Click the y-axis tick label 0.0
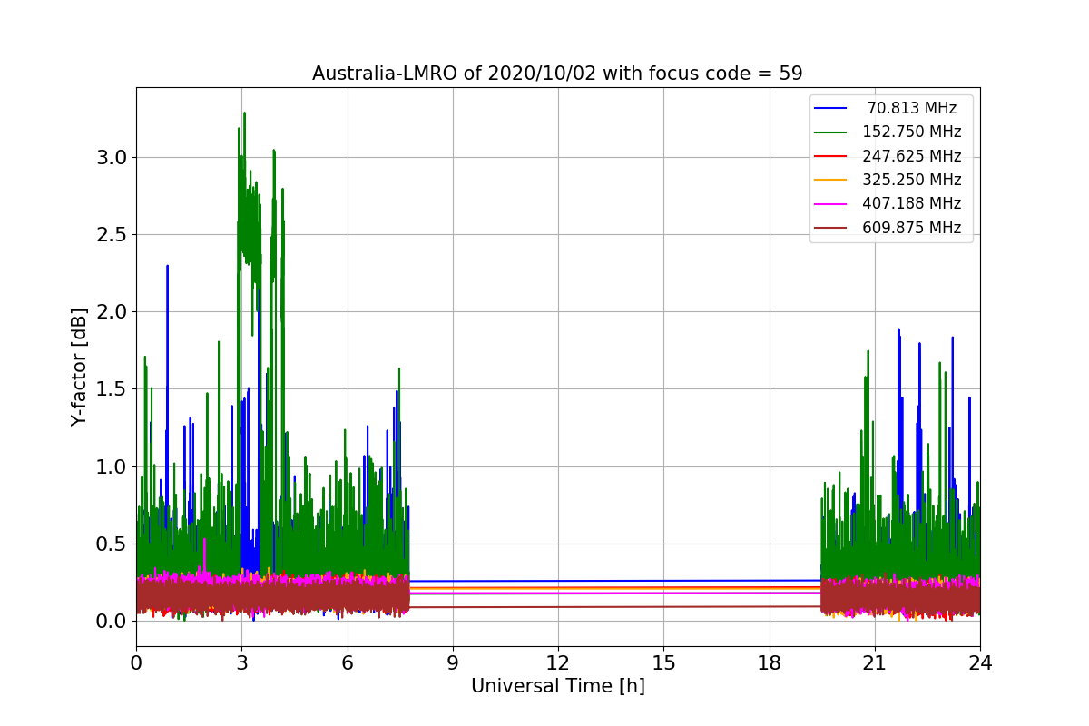Viewport: 1089px width, 726px height. click(x=113, y=622)
